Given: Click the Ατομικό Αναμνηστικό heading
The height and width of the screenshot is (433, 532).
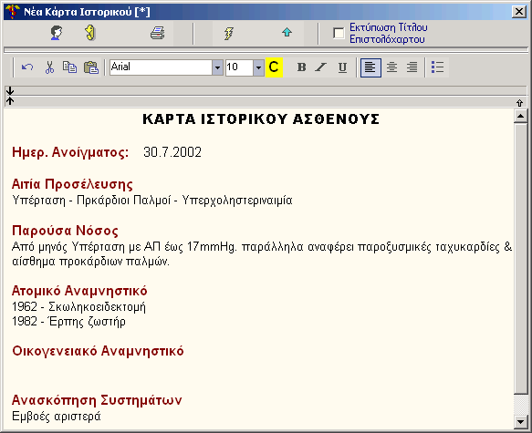Looking at the screenshot, I should pyautogui.click(x=79, y=291).
